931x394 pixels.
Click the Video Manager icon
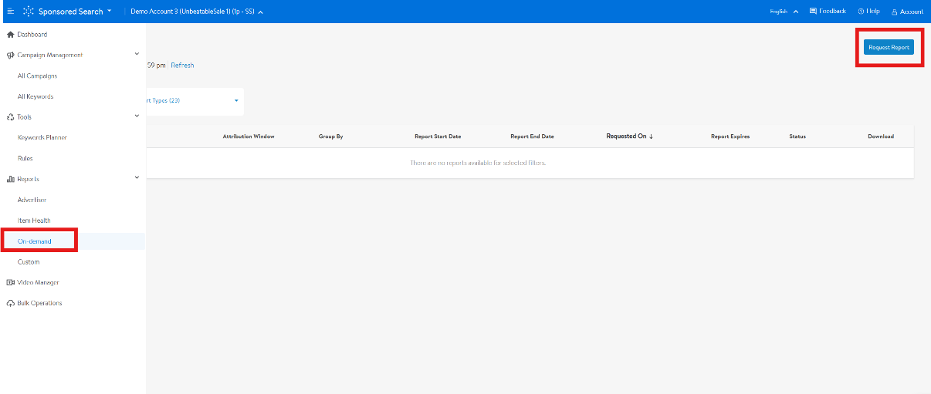pyautogui.click(x=10, y=282)
